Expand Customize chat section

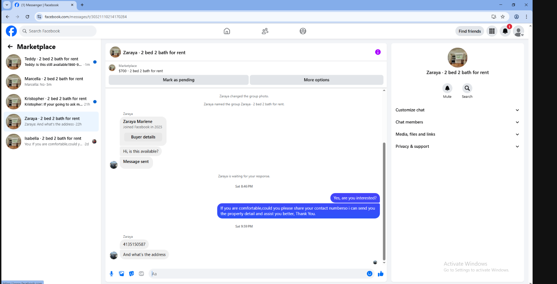457,110
